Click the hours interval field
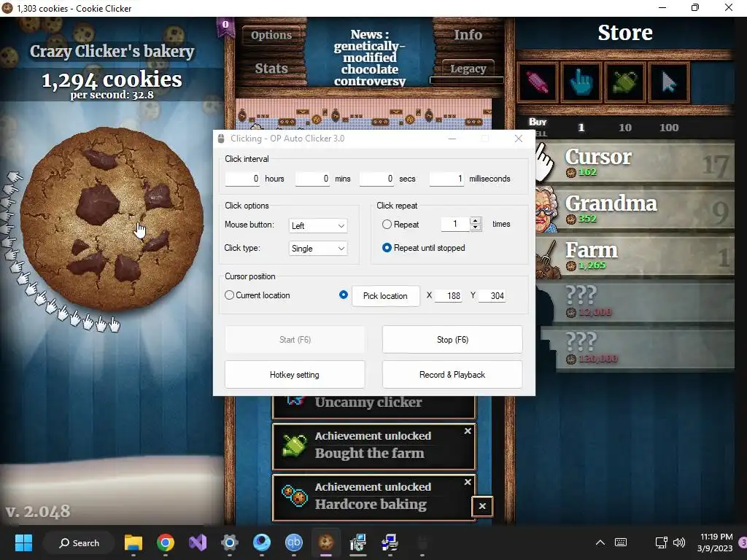 click(243, 179)
